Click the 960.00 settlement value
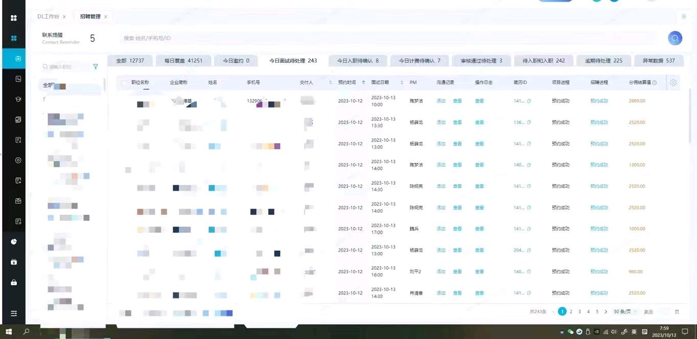Image resolution: width=697 pixels, height=339 pixels. 636,272
